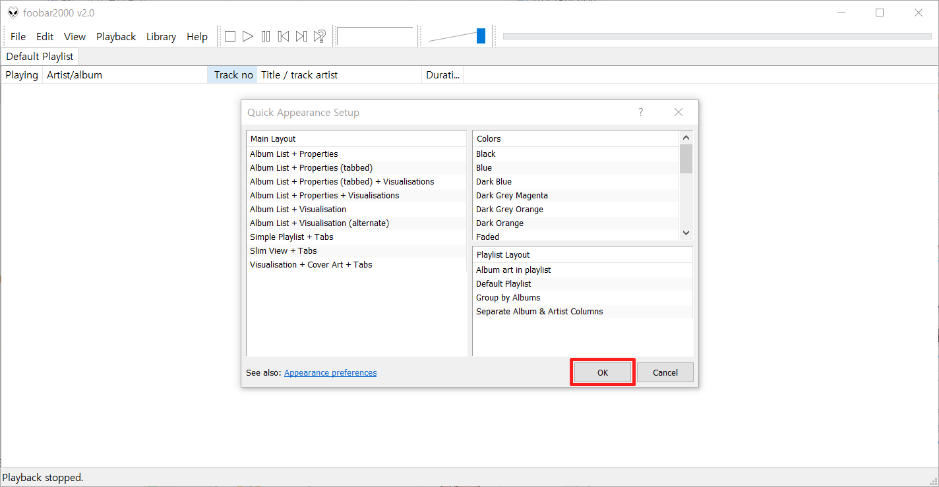Select Group by Albums playlist layout
Image resolution: width=939 pixels, height=487 pixels.
coord(583,298)
